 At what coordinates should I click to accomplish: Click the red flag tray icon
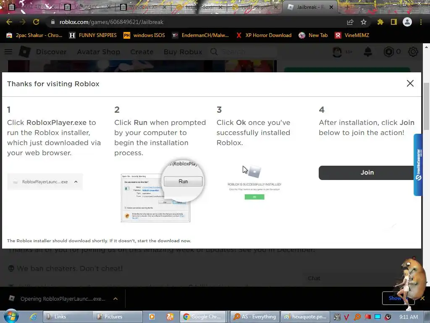click(x=367, y=317)
